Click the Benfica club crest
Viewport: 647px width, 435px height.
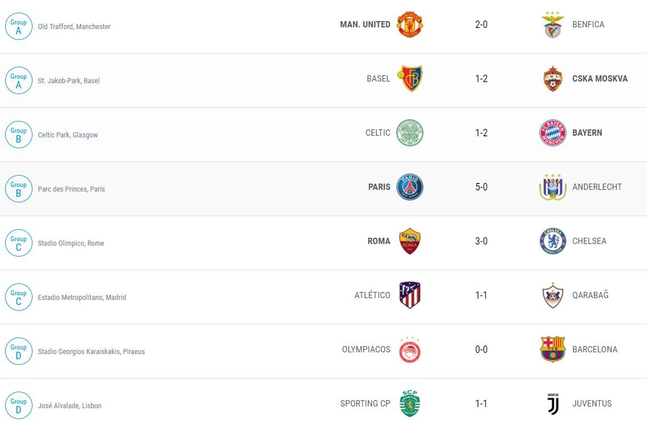552,25
